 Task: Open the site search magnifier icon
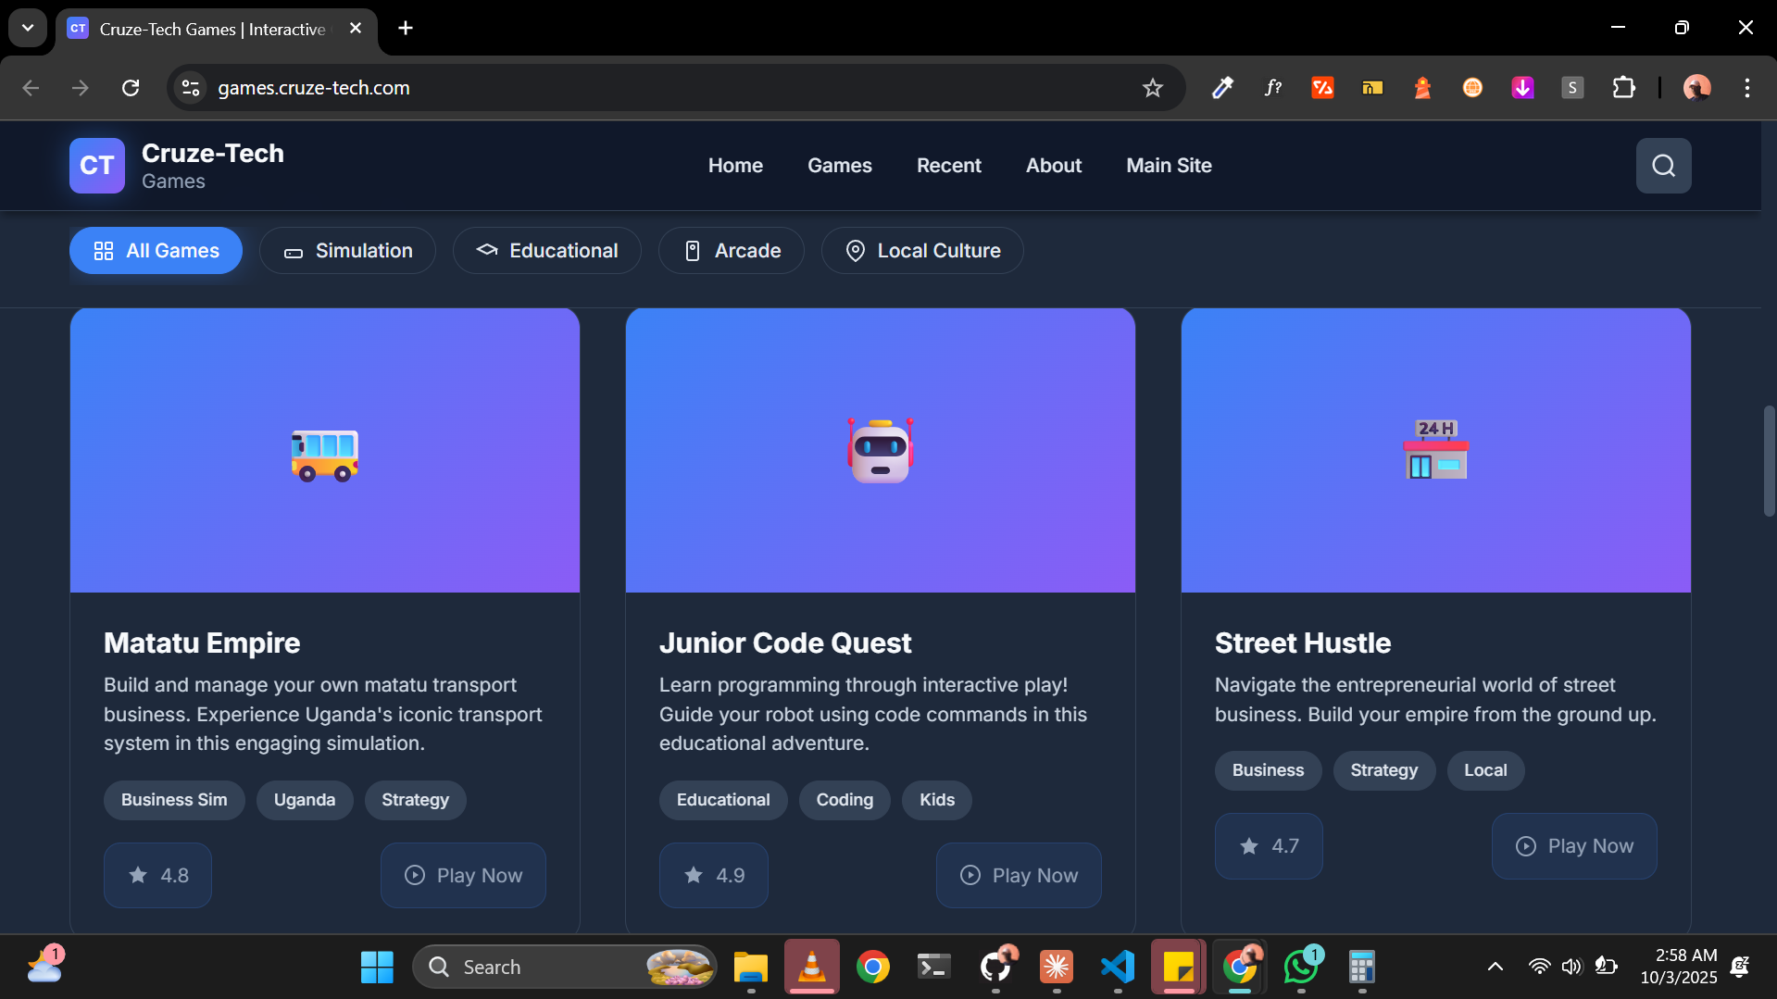pyautogui.click(x=1662, y=165)
